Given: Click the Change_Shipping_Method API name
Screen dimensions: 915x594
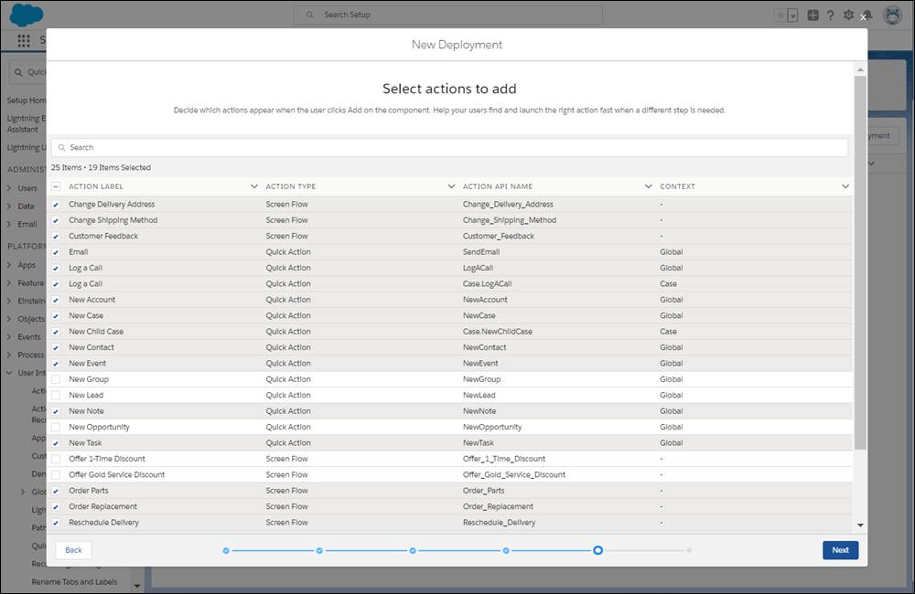Looking at the screenshot, I should (x=510, y=220).
